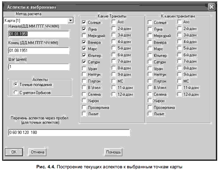Tick Луна in К каким транзитам
The width and height of the screenshot is (219, 172).
click(150, 29)
